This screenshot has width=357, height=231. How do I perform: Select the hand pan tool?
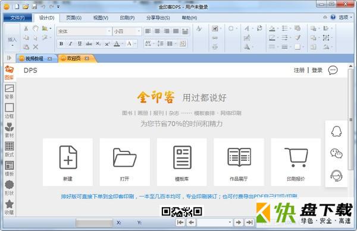36,29
